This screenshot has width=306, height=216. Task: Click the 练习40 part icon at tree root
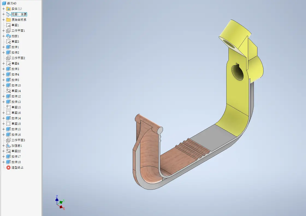(4, 3)
